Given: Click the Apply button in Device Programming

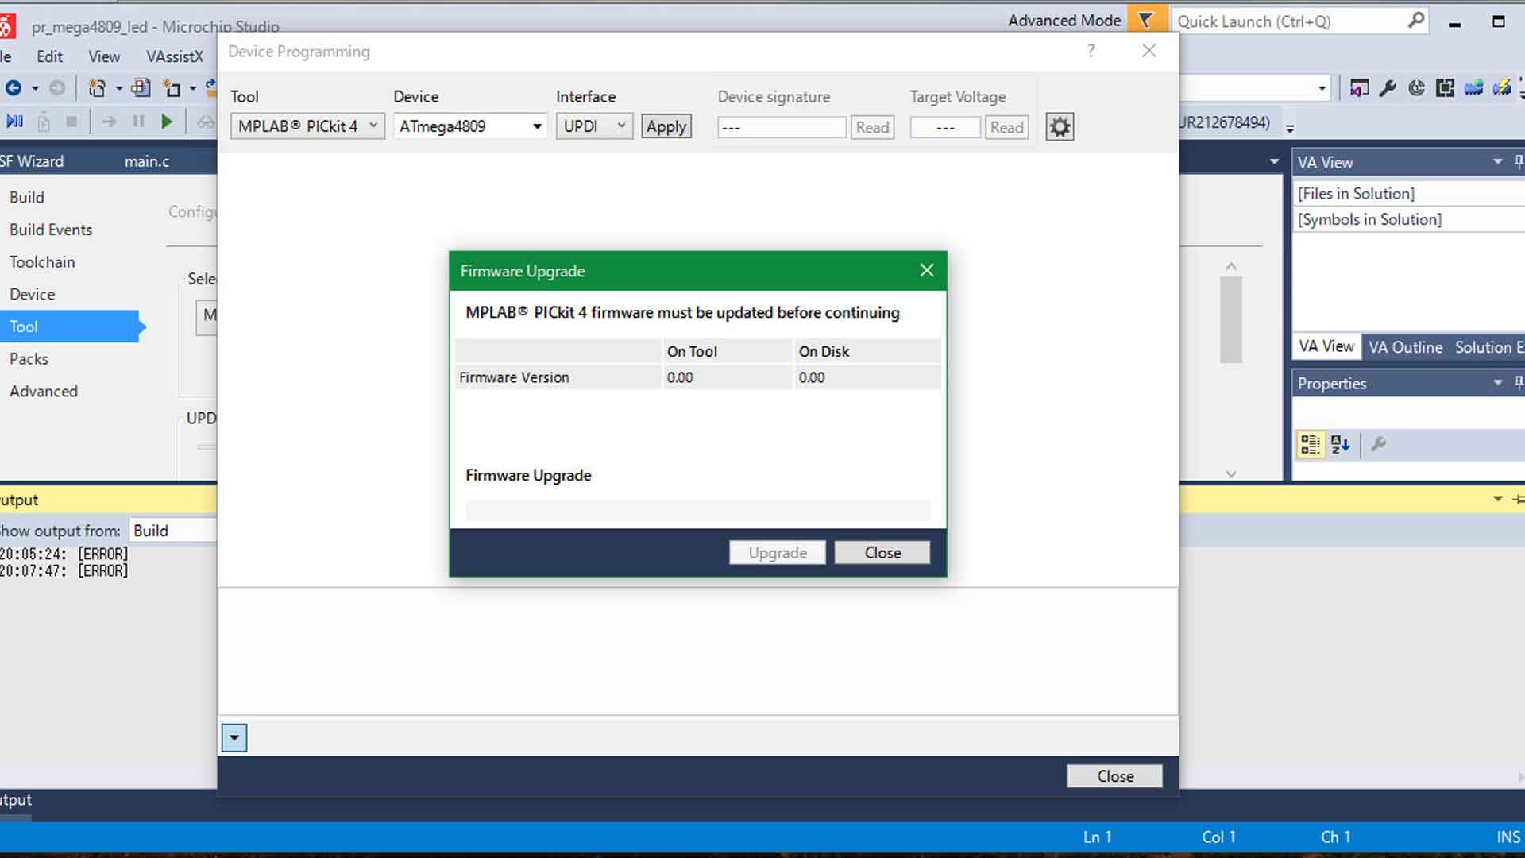Looking at the screenshot, I should pos(666,126).
